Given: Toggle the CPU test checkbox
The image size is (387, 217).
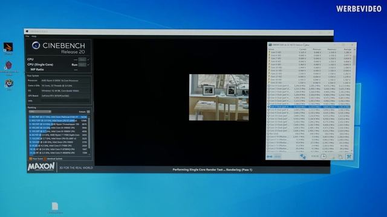Looking at the screenshot, I should pos(88,59).
